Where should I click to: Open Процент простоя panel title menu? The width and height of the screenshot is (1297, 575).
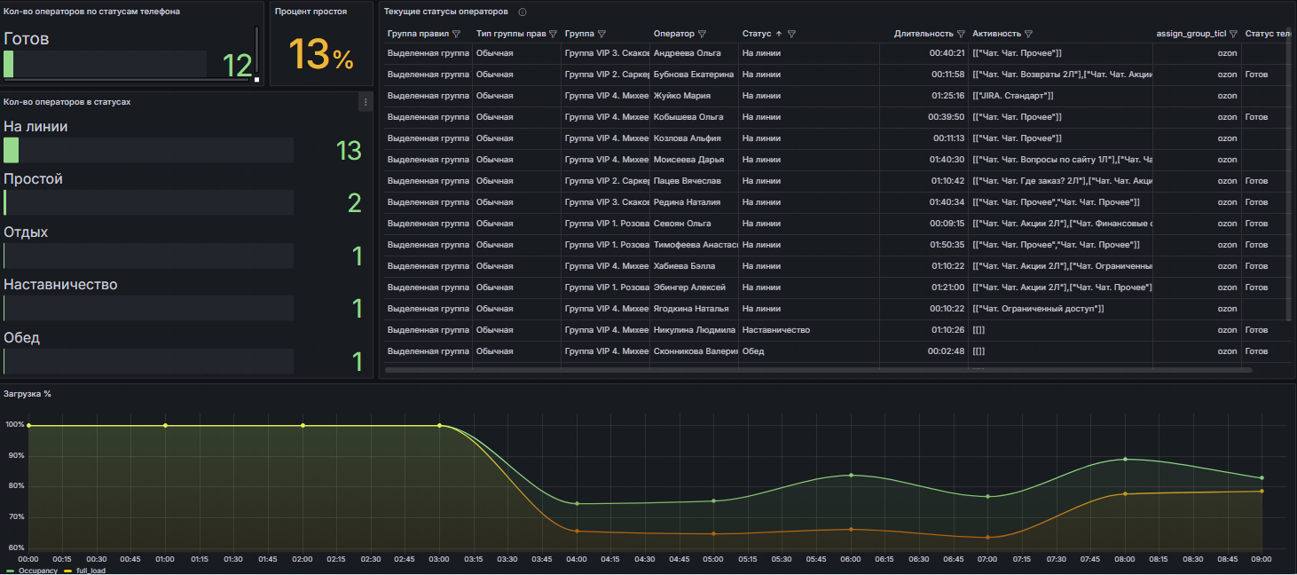[x=310, y=12]
